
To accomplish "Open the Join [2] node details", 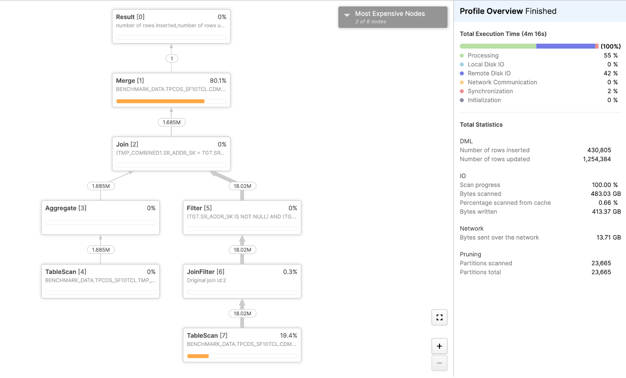I will click(x=171, y=153).
